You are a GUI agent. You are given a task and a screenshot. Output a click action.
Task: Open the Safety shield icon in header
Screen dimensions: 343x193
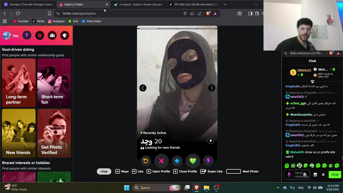[65, 35]
